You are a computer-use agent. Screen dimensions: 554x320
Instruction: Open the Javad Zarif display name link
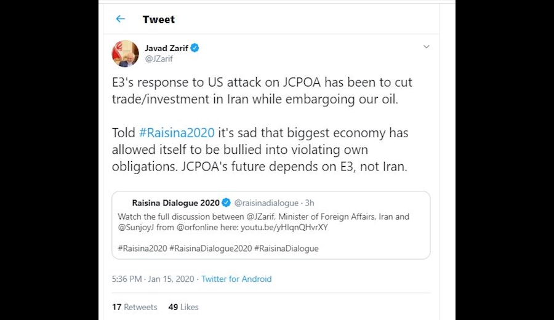166,48
